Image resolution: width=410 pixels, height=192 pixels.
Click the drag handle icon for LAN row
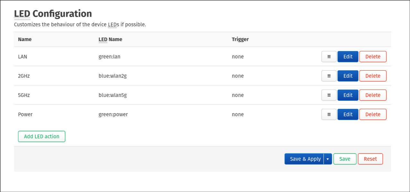click(329, 57)
